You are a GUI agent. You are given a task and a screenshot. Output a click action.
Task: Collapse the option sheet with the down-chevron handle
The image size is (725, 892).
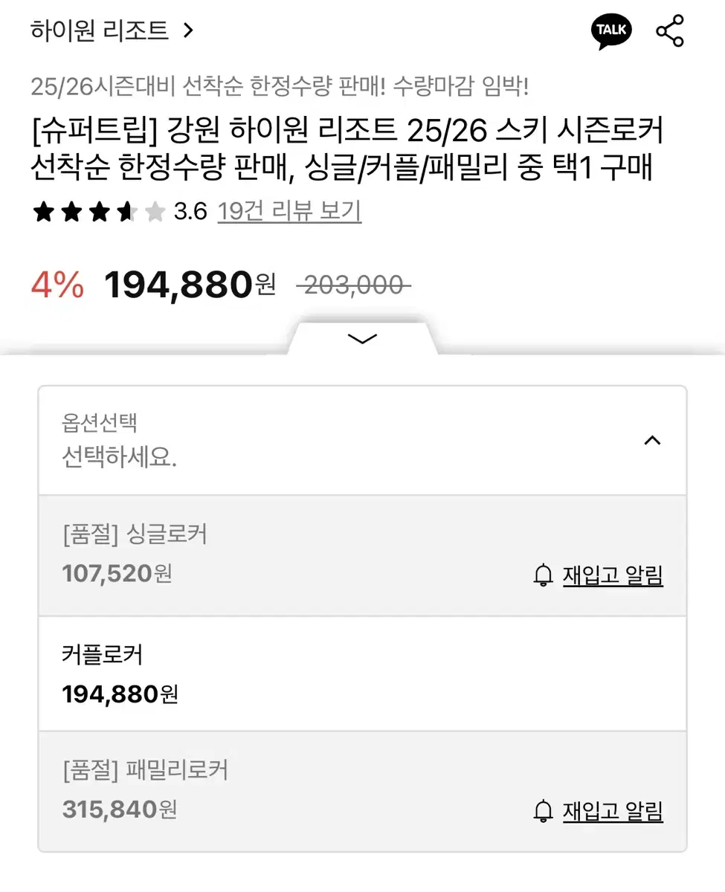(362, 339)
